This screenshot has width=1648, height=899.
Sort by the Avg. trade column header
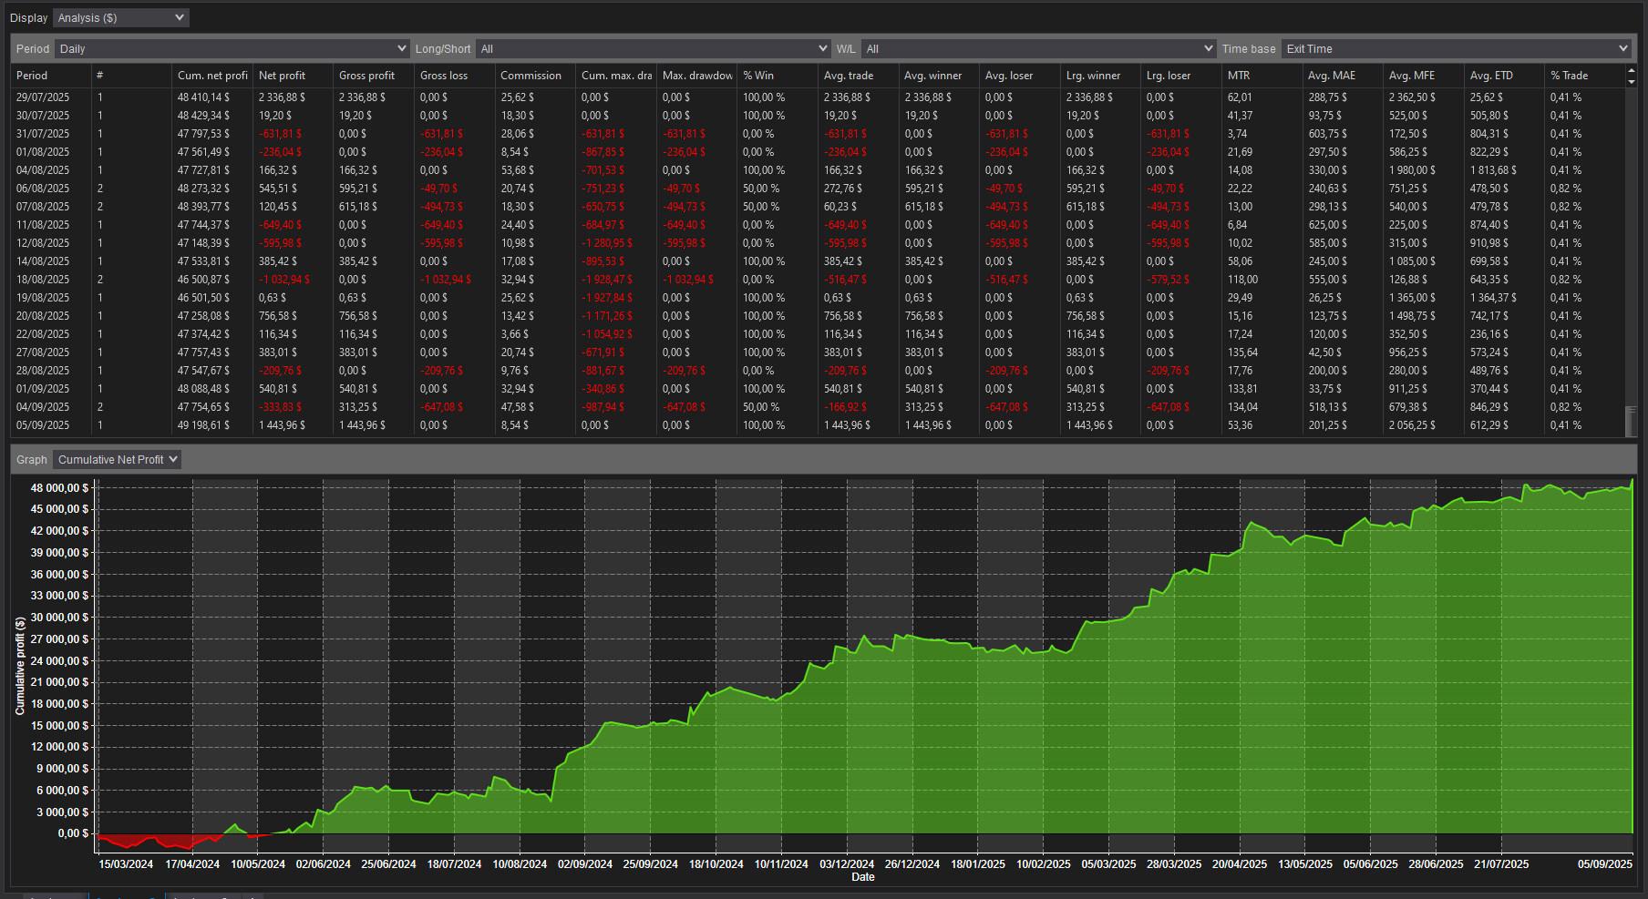858,76
